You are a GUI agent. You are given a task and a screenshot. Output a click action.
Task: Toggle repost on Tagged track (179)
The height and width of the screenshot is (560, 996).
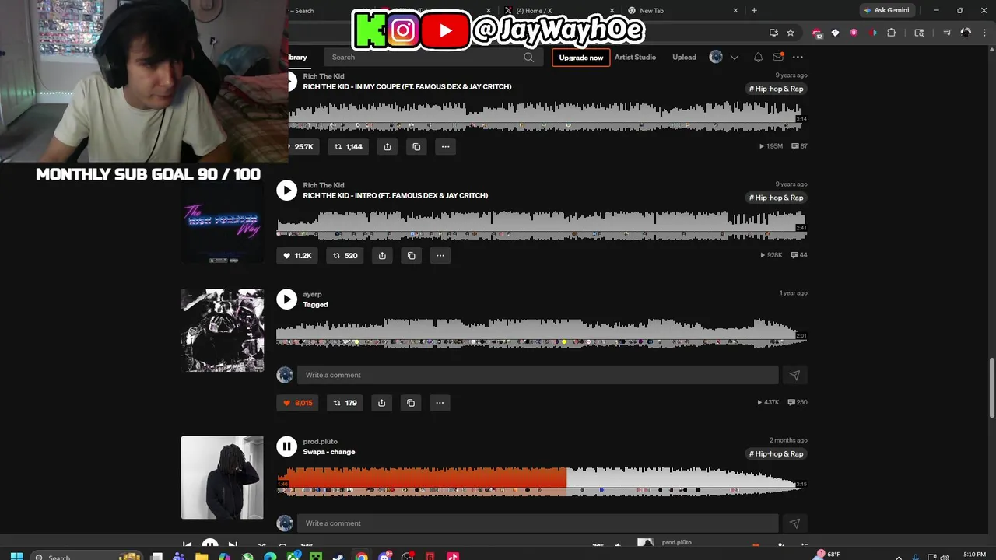click(x=345, y=403)
